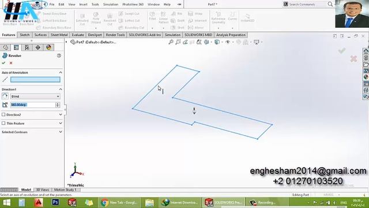Accept the Revolve with the green checkmark

point(3,63)
